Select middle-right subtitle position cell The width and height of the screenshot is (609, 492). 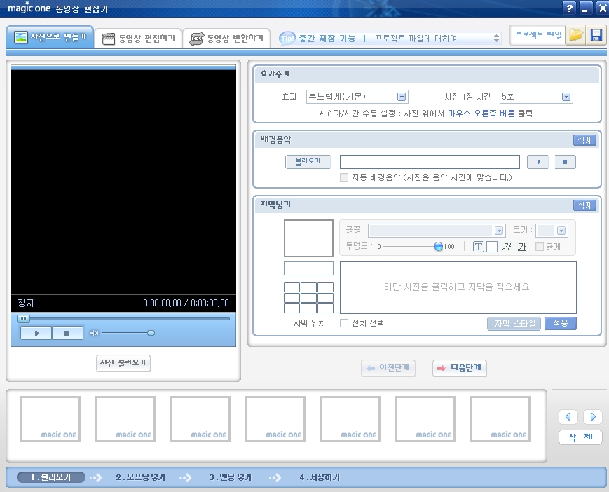(325, 297)
